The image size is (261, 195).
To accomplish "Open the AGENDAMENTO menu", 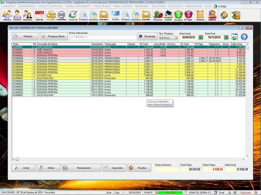I will (27, 6).
